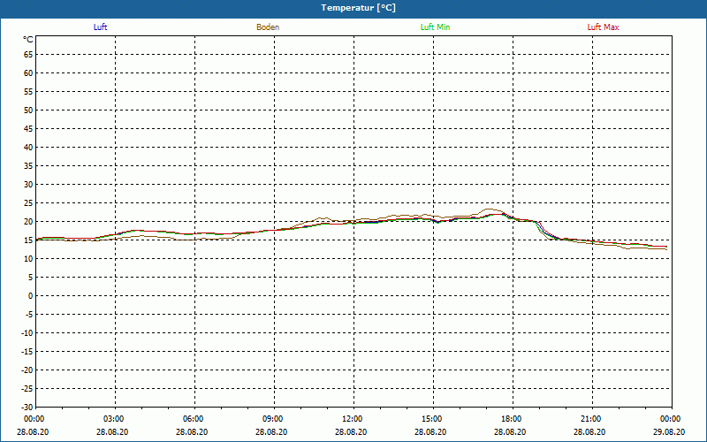Click the 12:00 time axis label
Viewport: 707px width, 442px height.
click(x=352, y=419)
